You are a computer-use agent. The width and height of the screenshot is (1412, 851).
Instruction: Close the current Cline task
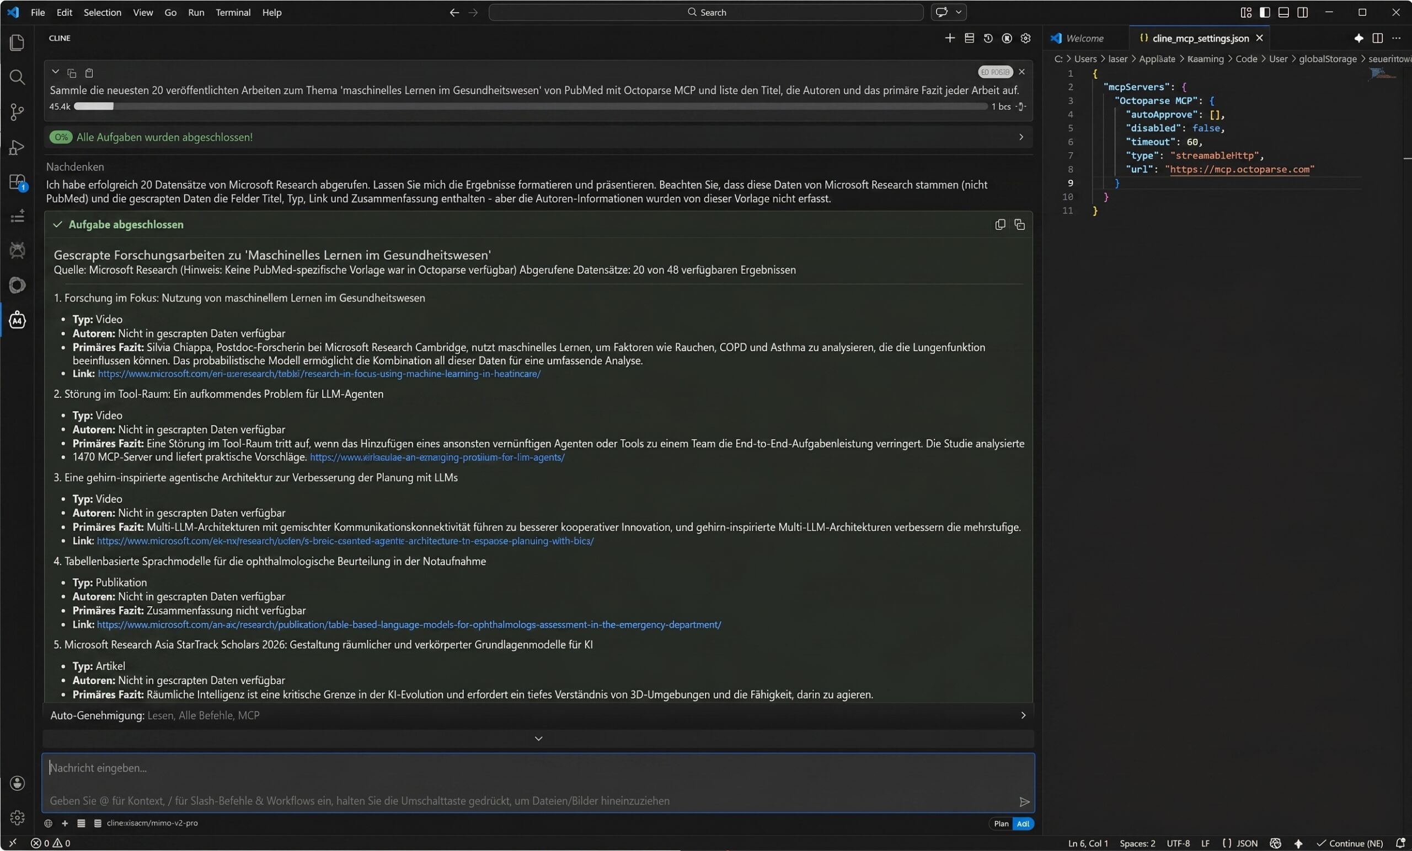[x=1021, y=72]
